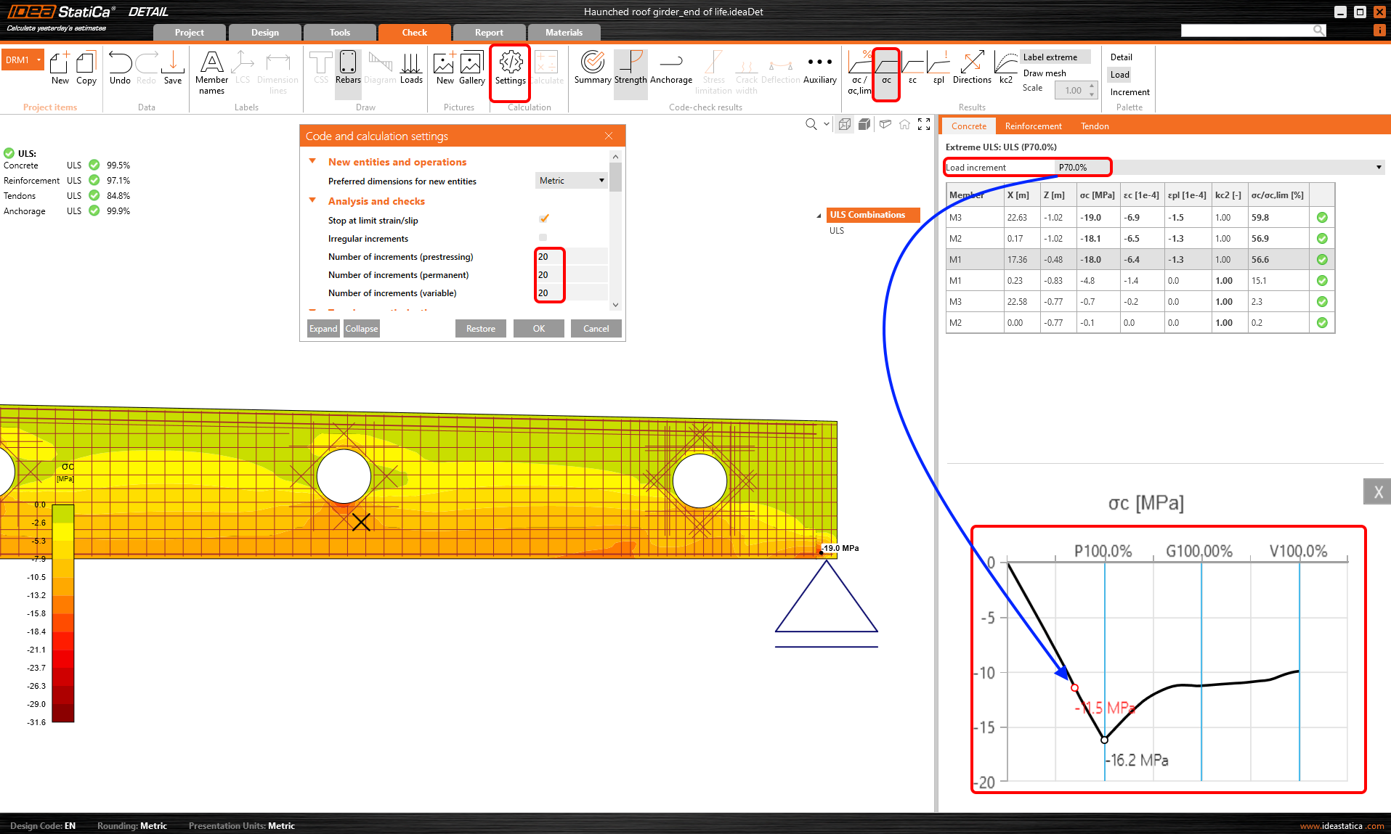Collapse the Analysis and checks section
Screen dimensions: 1391x834
point(313,201)
